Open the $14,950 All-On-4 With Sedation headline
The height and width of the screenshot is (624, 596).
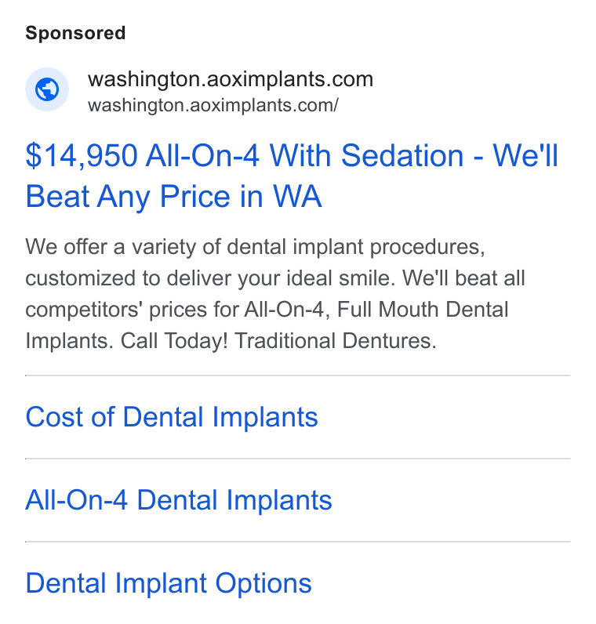[292, 176]
